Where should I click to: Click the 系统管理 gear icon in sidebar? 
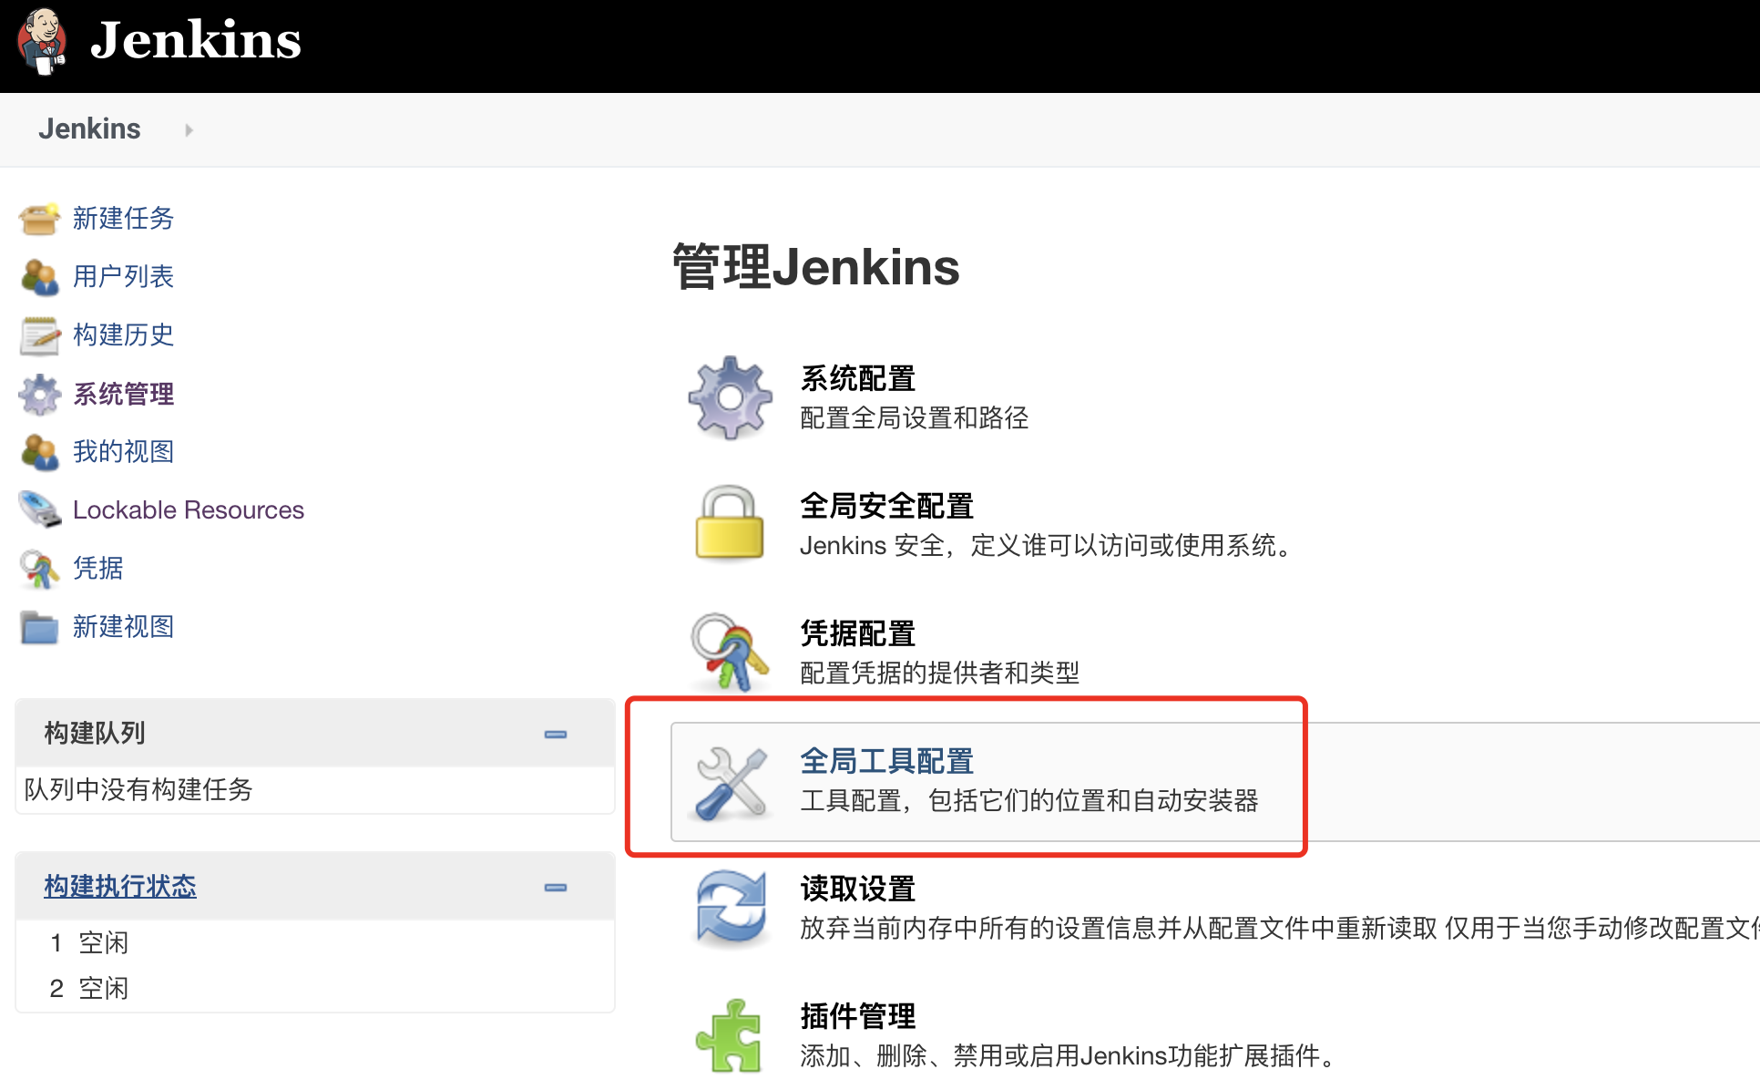(39, 394)
